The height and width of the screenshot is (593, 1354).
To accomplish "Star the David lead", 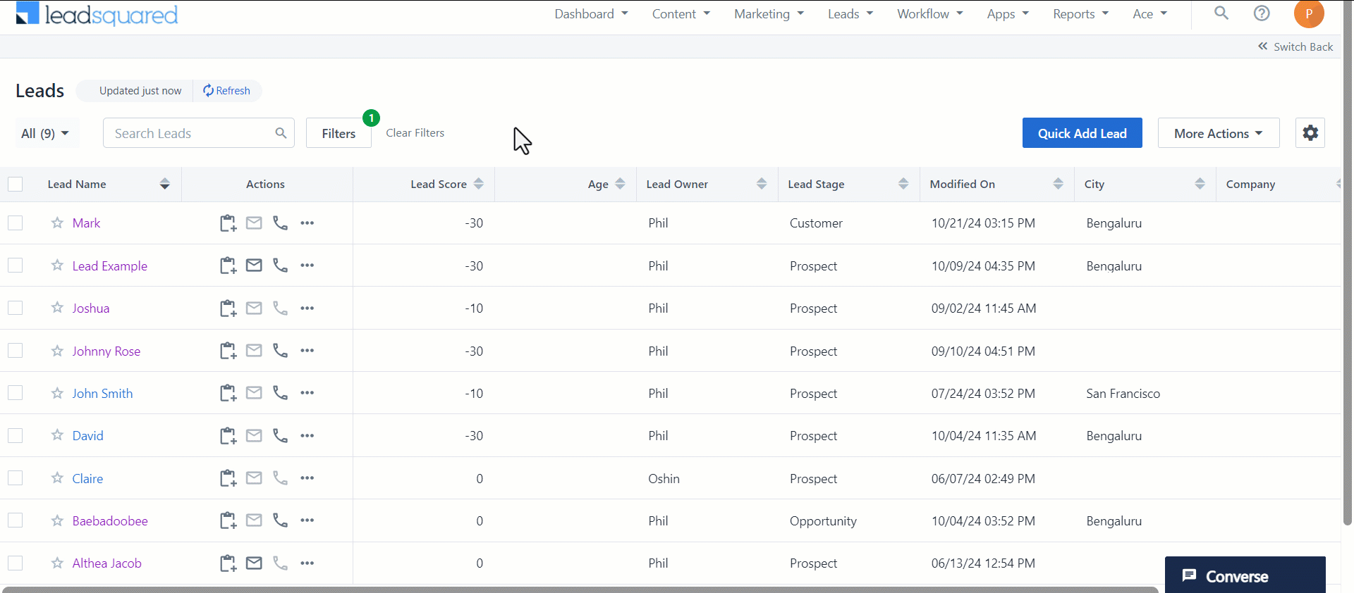I will [x=57, y=435].
